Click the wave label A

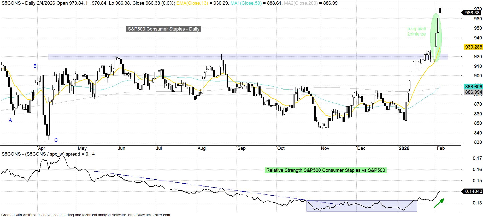(x=10, y=120)
